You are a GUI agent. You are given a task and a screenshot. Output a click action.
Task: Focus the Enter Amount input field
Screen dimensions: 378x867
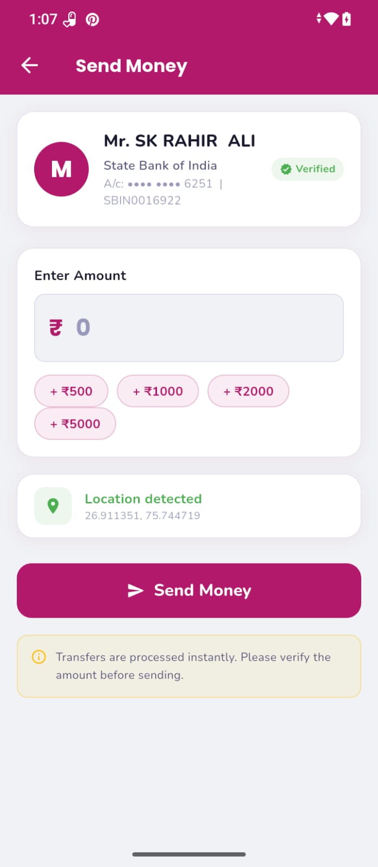(189, 328)
